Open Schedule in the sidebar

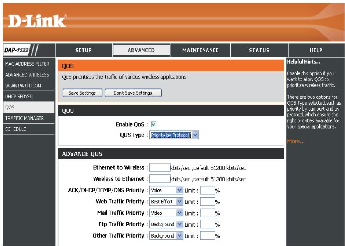click(29, 129)
